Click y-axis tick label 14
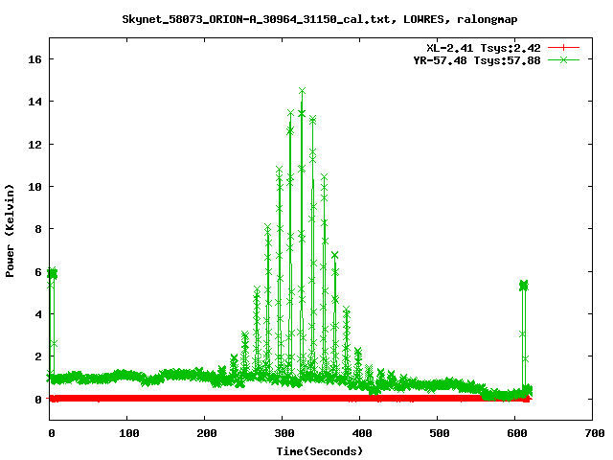The height and width of the screenshot is (460, 613). pyautogui.click(x=34, y=102)
